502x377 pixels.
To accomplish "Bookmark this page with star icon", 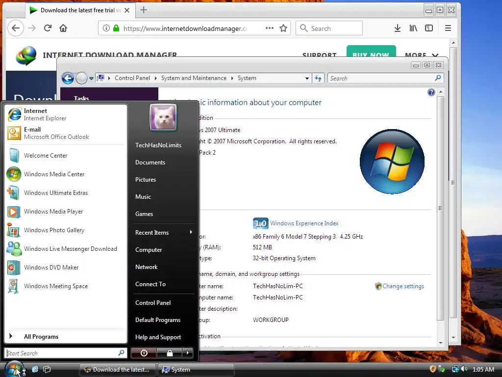I will (x=283, y=28).
